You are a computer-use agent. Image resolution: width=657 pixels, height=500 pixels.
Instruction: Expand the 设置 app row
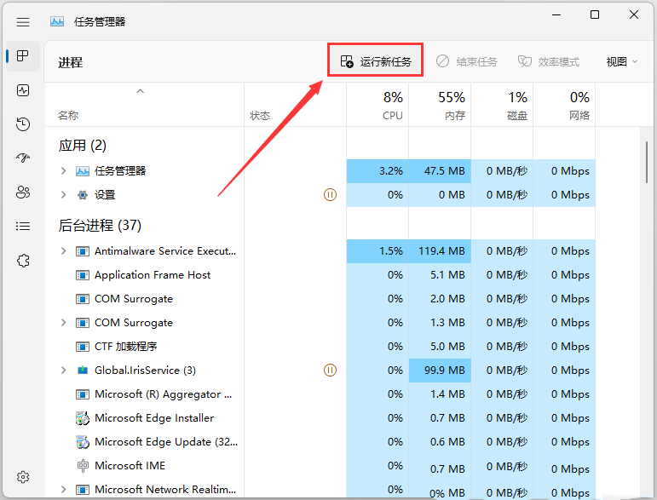(x=63, y=194)
